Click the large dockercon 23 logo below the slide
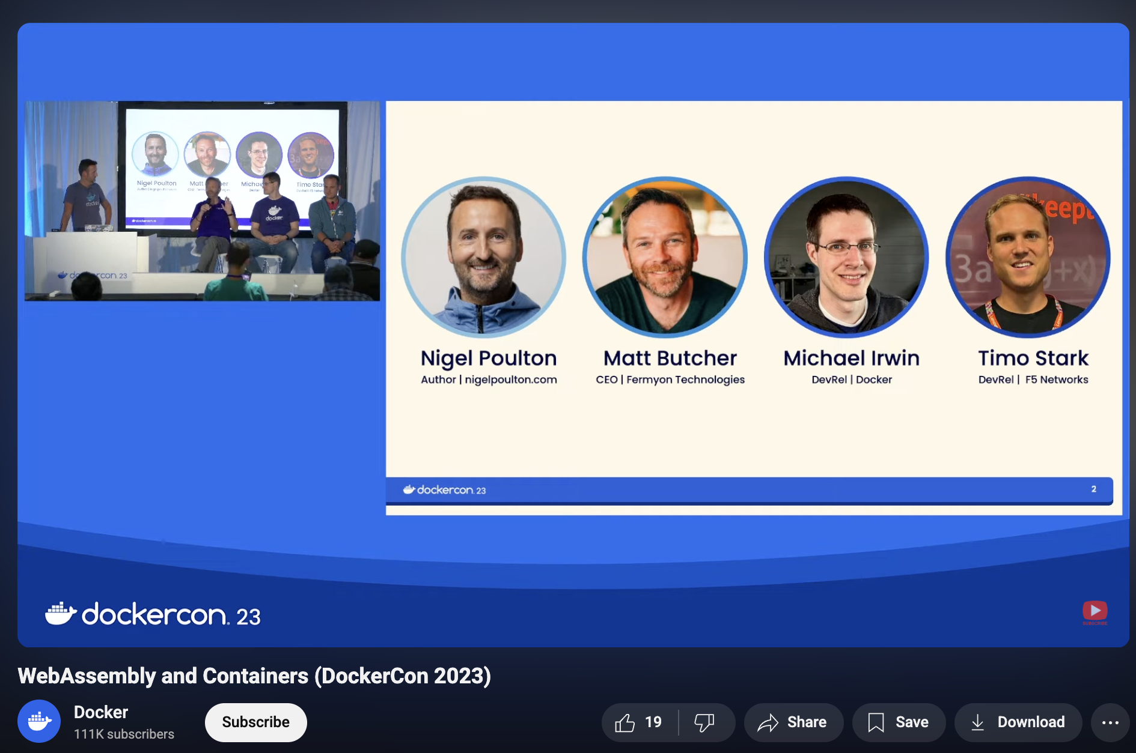 (153, 614)
